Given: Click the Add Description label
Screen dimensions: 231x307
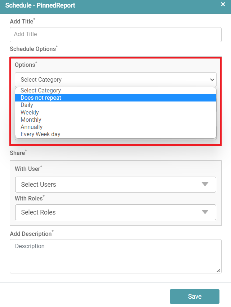Looking at the screenshot, I should 31,234.
